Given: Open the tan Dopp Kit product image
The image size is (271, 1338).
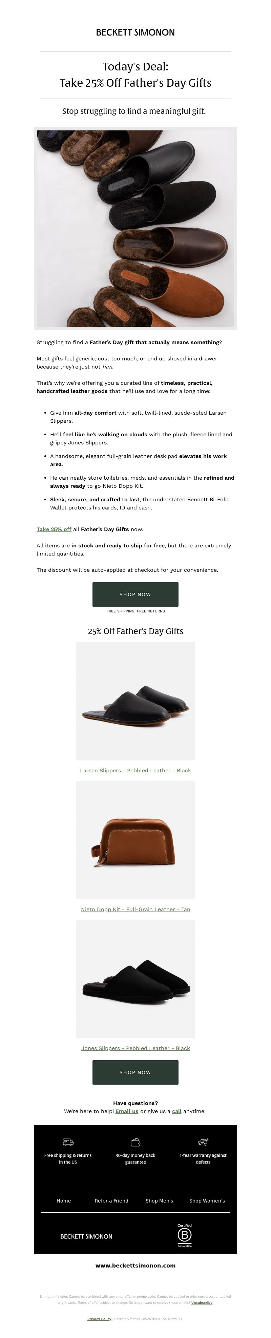Looking at the screenshot, I should point(135,840).
